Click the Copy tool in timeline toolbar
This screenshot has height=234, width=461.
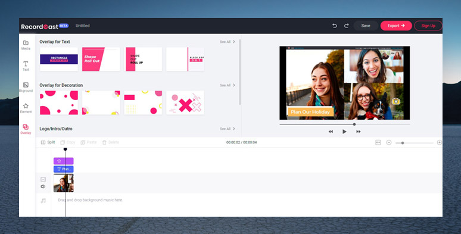click(68, 142)
